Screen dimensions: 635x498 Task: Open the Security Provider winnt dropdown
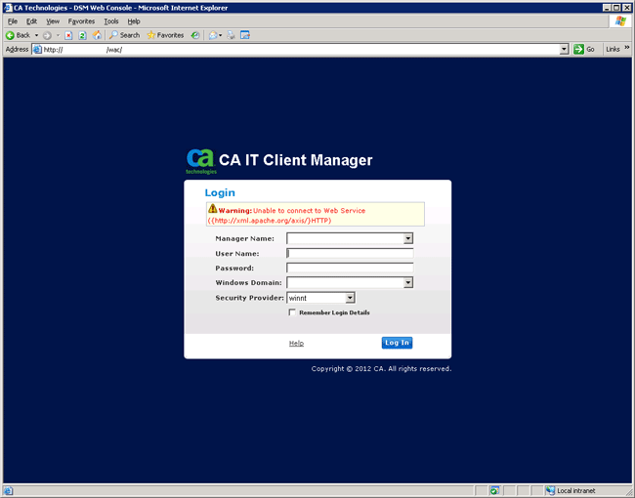pos(350,298)
